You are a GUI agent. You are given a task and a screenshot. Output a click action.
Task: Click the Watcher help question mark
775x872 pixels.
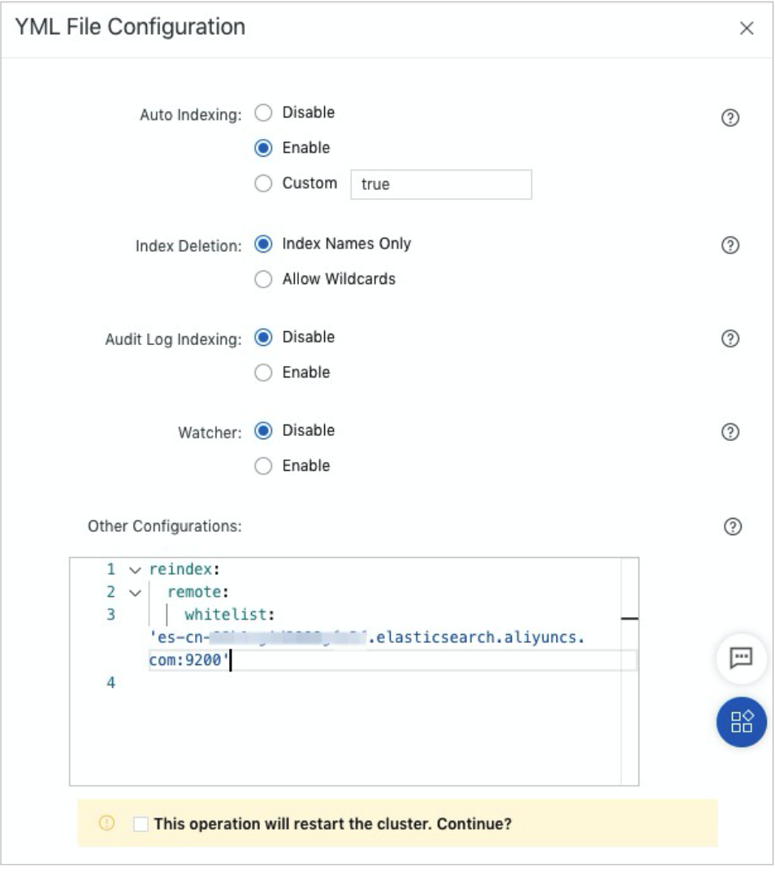pos(730,433)
